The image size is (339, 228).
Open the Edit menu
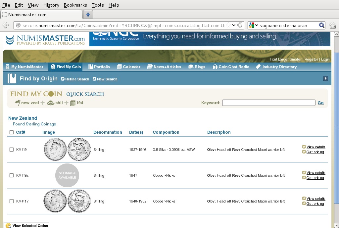pos(19,5)
